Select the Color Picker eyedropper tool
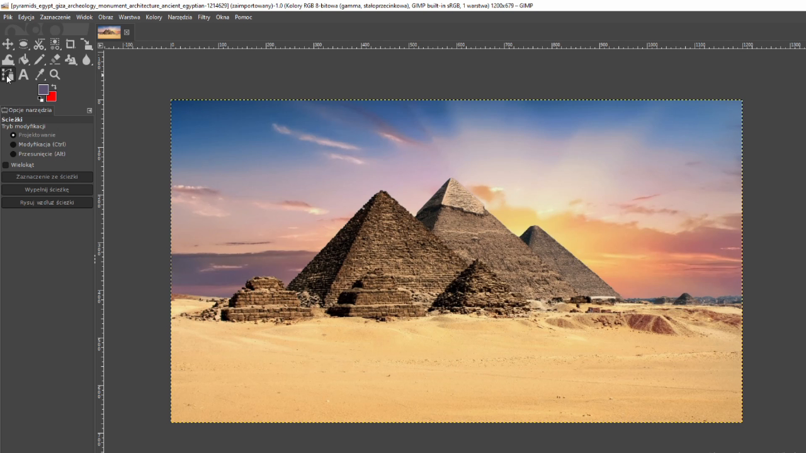 coord(40,75)
